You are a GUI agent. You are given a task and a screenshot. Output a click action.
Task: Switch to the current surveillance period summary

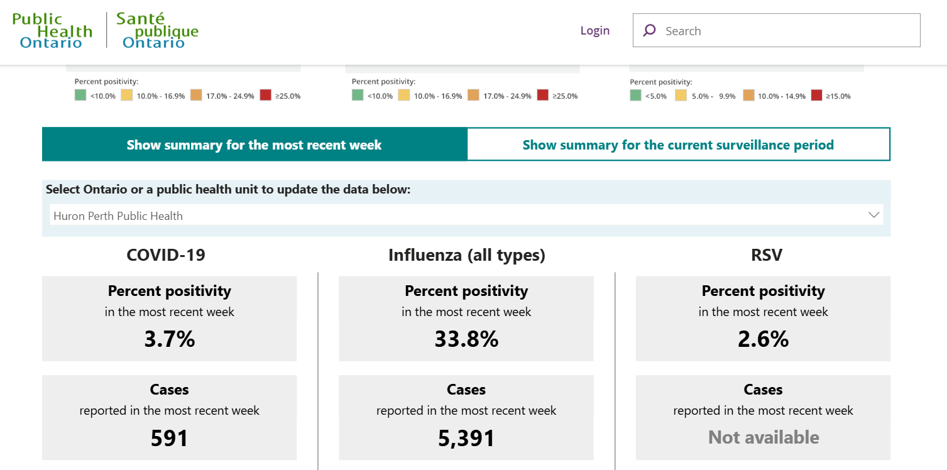point(678,144)
